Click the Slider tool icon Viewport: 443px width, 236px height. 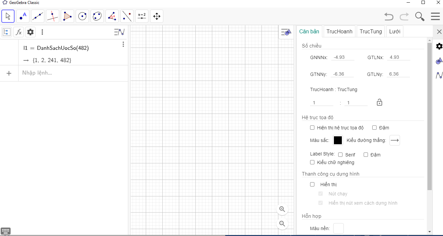coord(142,16)
